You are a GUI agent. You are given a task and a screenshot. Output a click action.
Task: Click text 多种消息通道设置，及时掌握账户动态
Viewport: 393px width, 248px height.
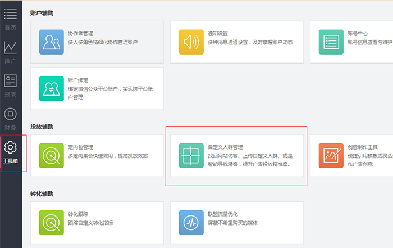pyautogui.click(x=250, y=42)
